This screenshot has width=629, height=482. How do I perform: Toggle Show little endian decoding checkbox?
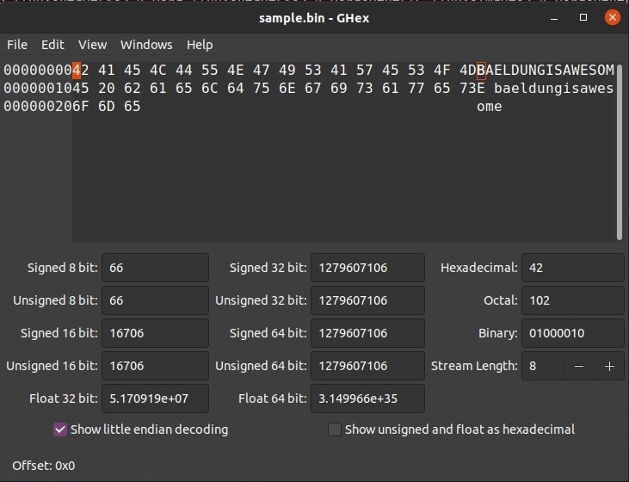60,429
